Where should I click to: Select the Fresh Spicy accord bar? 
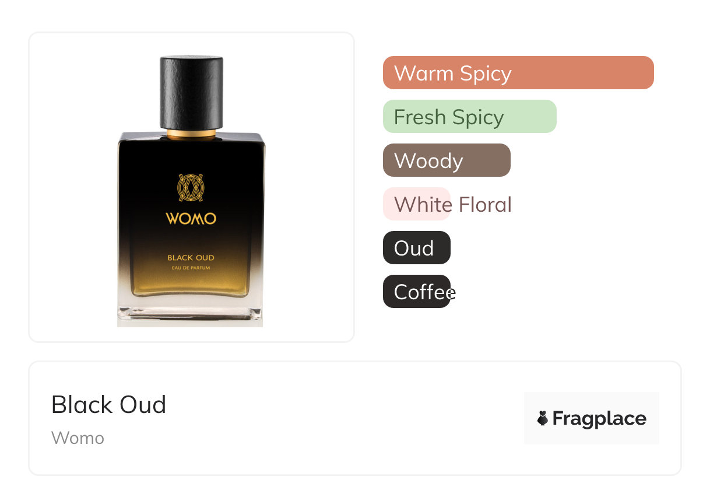coord(470,117)
